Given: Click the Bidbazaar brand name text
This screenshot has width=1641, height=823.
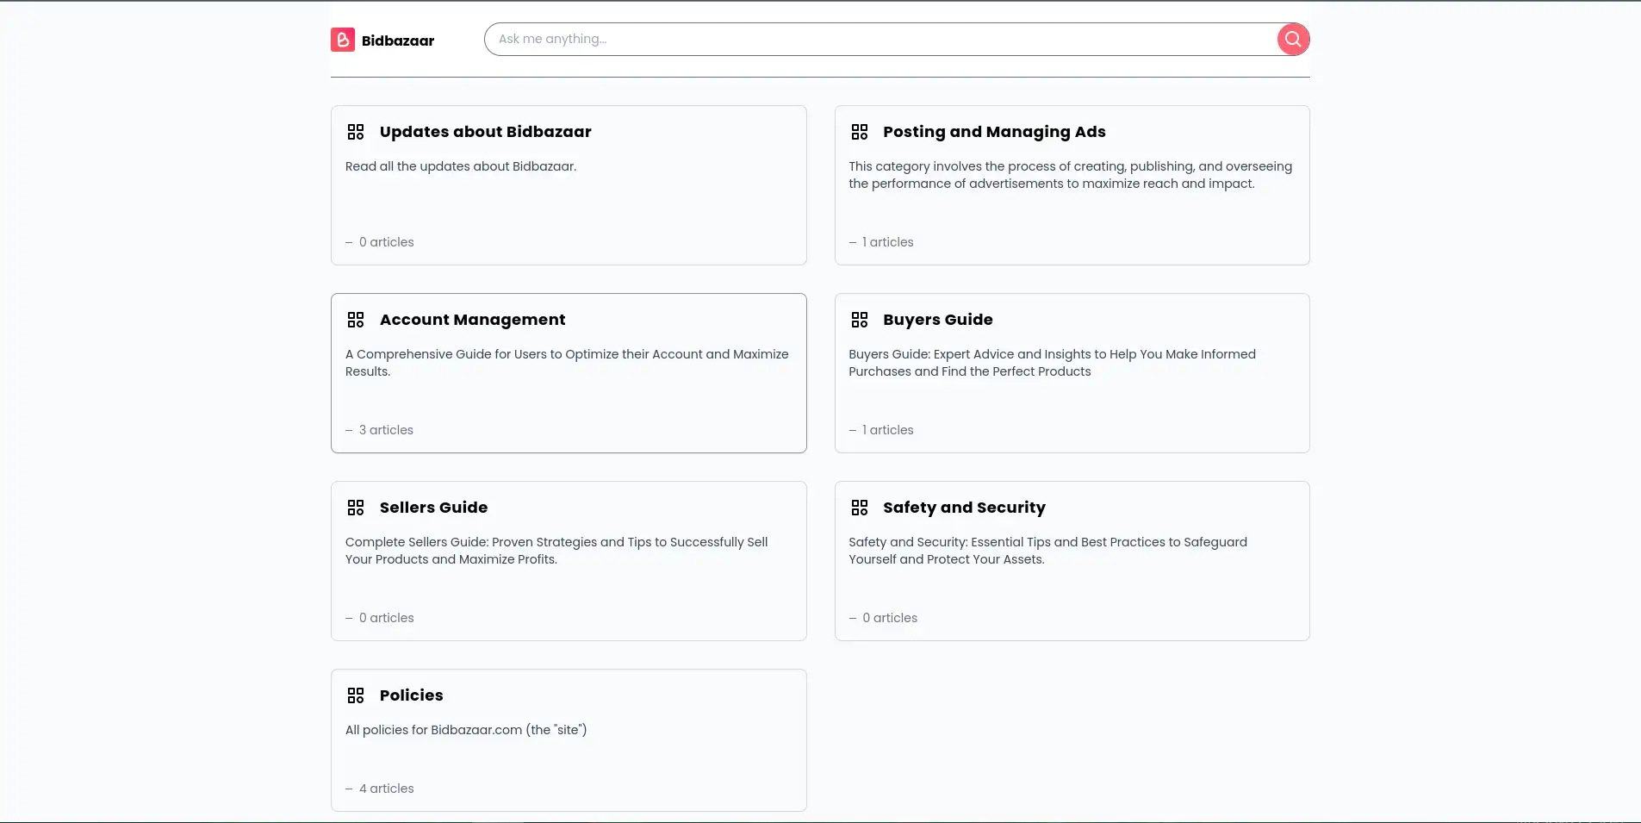Looking at the screenshot, I should point(398,41).
